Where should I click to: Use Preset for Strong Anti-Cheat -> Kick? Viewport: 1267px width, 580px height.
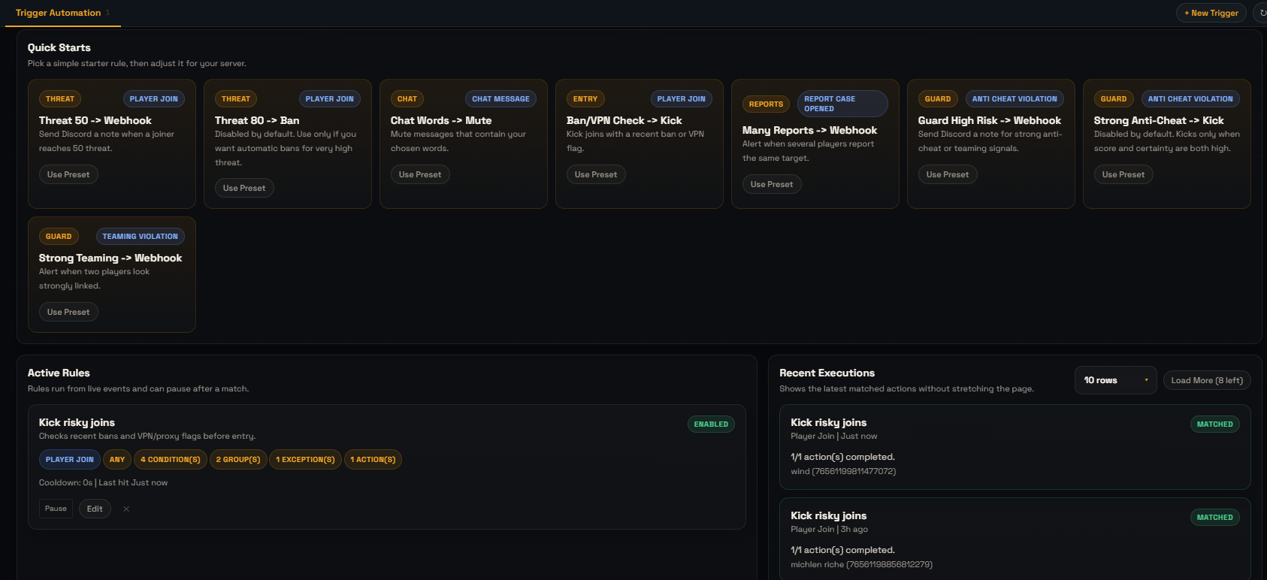[x=1123, y=174]
